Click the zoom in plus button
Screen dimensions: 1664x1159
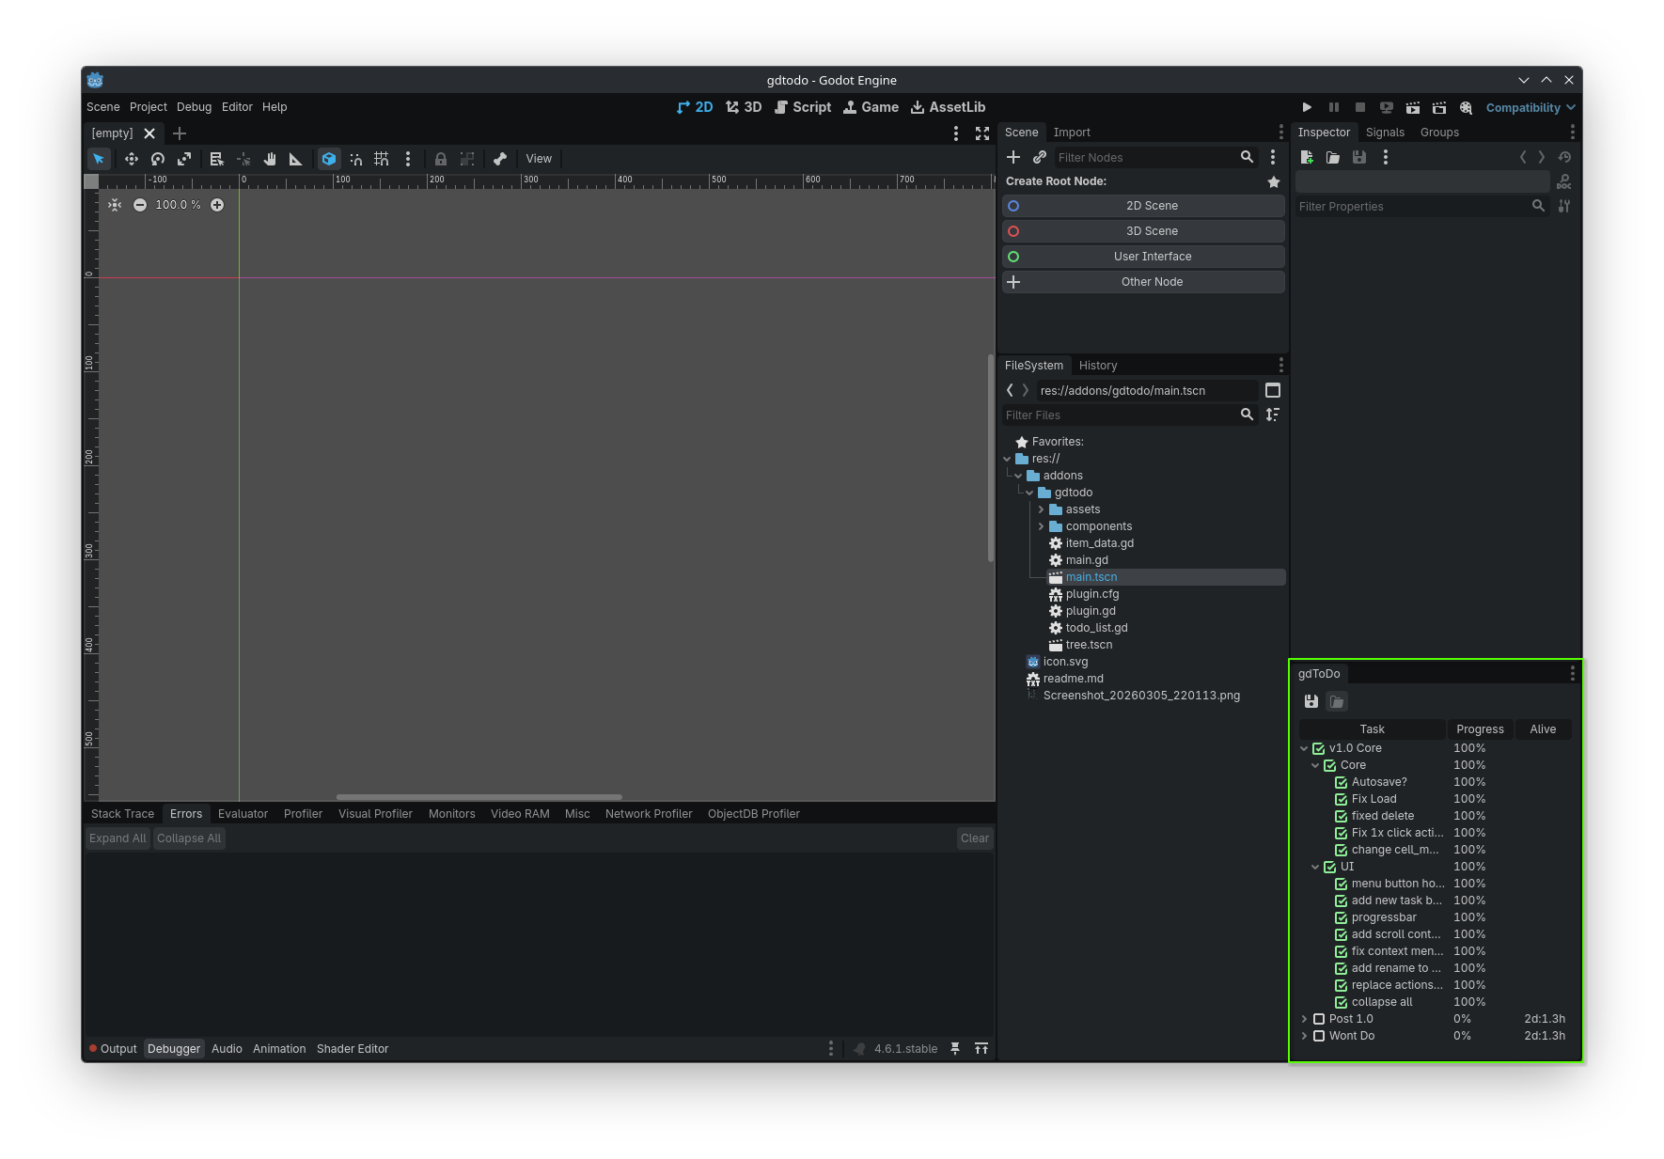[217, 205]
